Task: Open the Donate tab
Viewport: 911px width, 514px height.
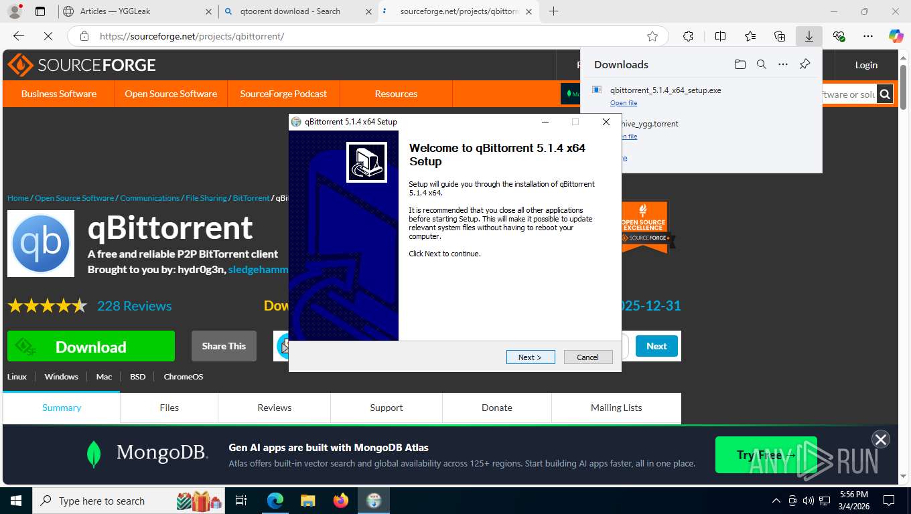Action: pyautogui.click(x=497, y=408)
